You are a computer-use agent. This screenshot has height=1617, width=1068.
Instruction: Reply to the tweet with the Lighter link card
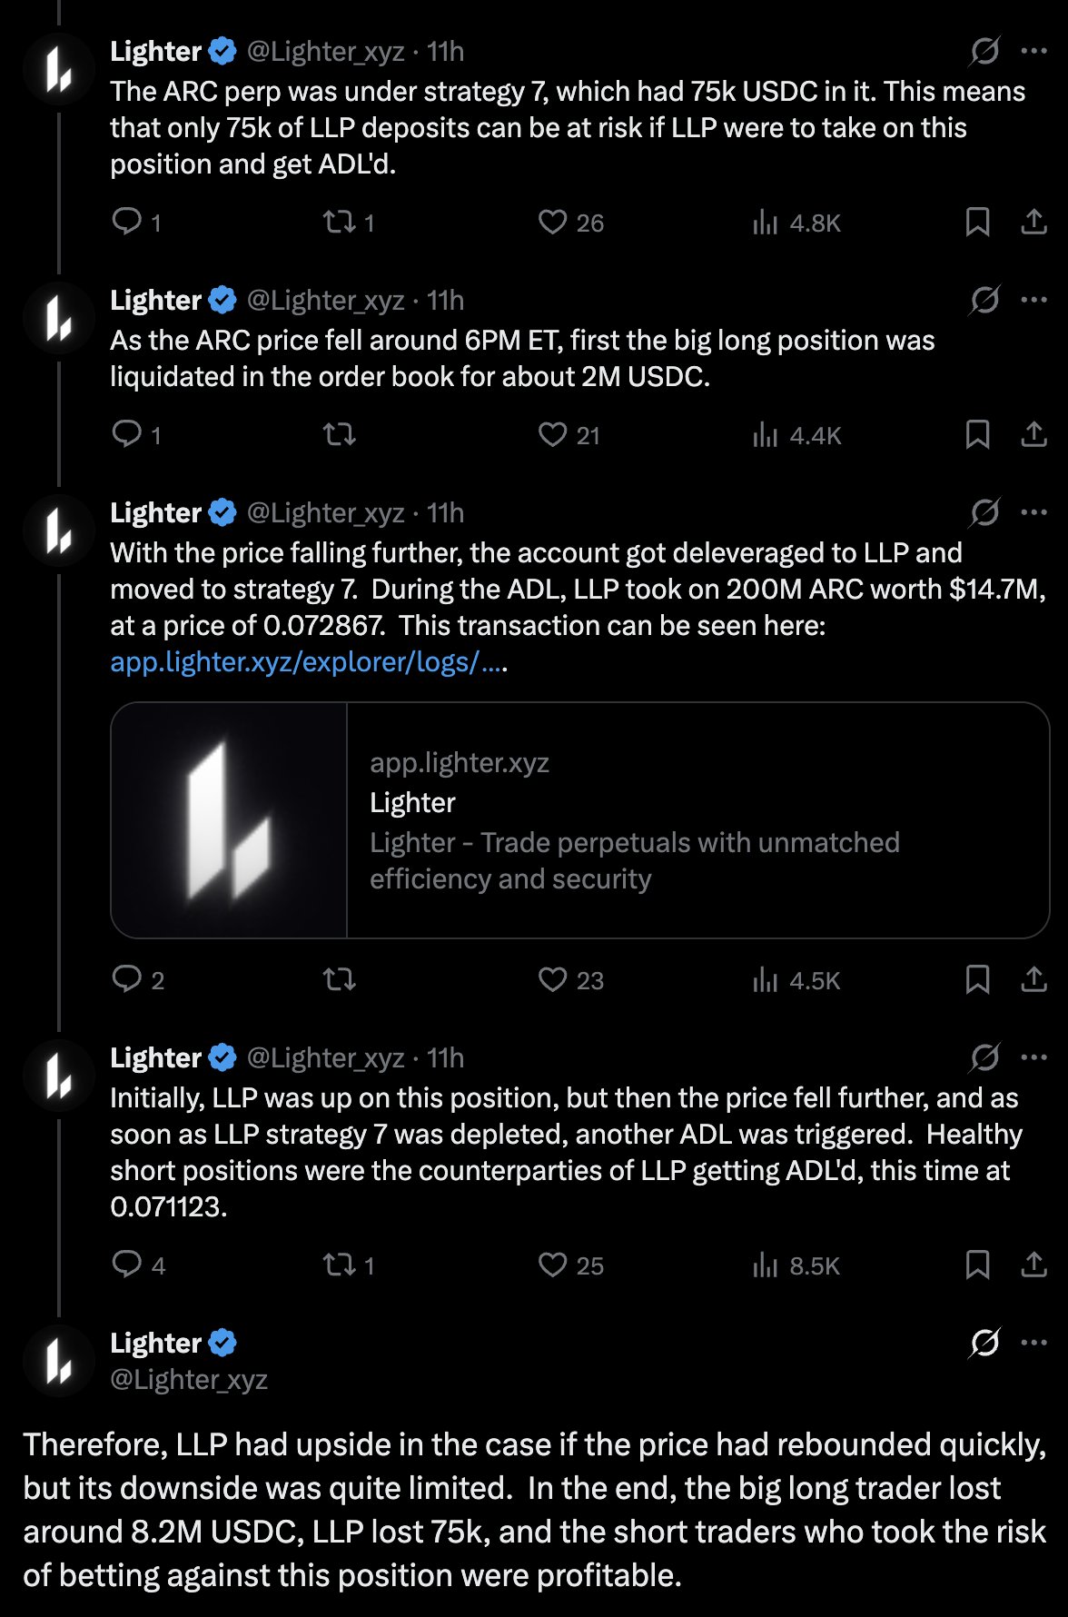click(126, 980)
